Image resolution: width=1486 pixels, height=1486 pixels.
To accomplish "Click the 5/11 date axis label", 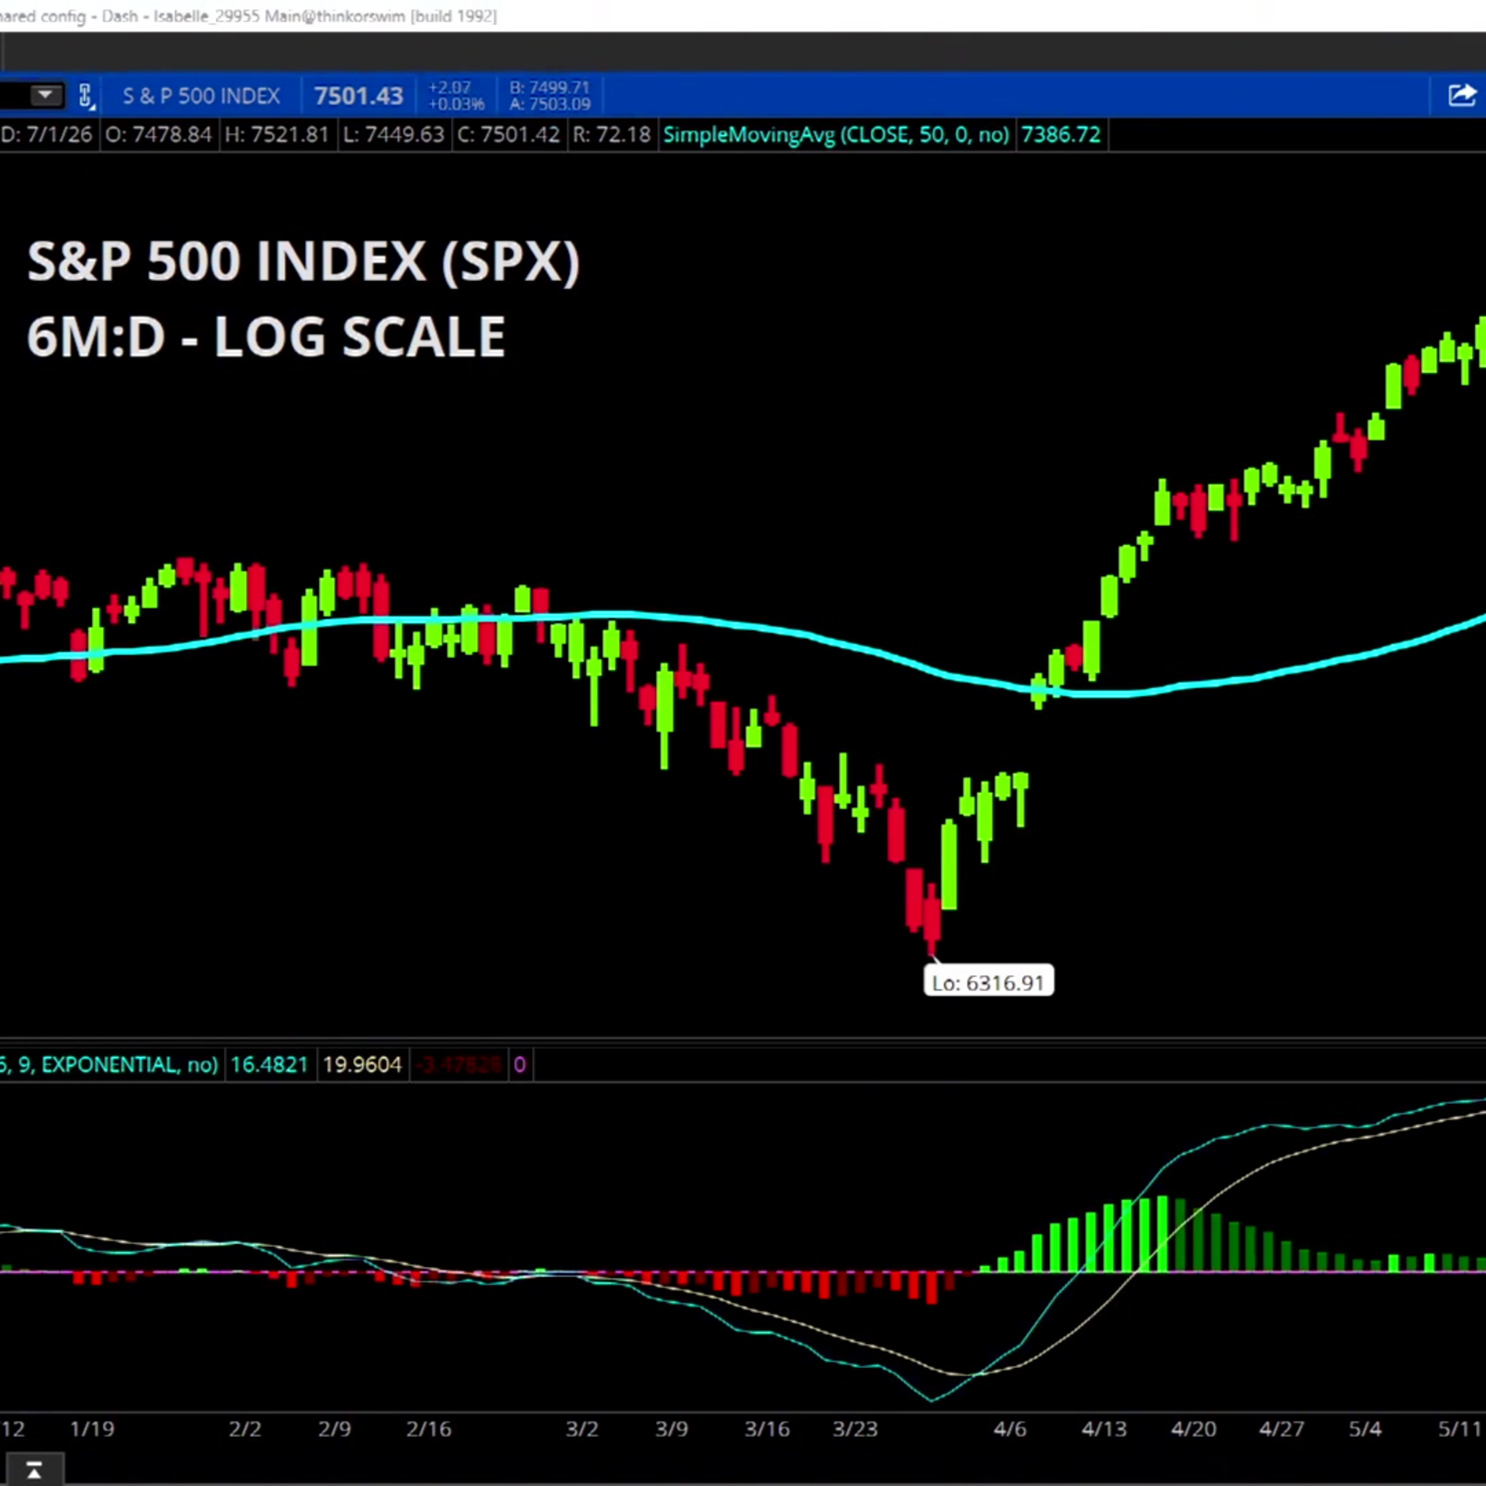I will pos(1460,1429).
